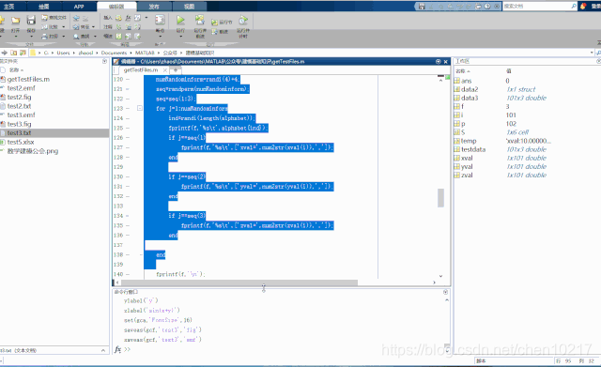Open the Run button dropdown arrow
The width and height of the screenshot is (601, 367).
pos(180,36)
